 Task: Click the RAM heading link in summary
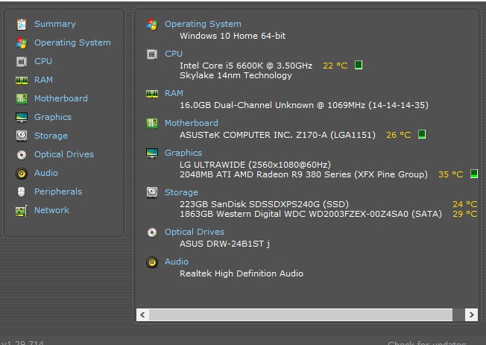174,93
